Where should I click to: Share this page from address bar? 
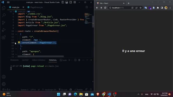[x=137, y=8]
